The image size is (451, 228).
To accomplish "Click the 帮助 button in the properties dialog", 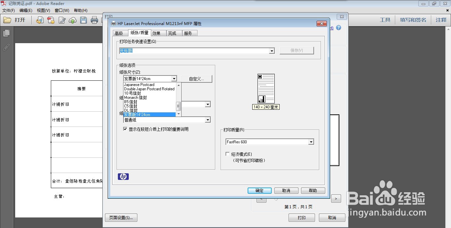I will [313, 190].
